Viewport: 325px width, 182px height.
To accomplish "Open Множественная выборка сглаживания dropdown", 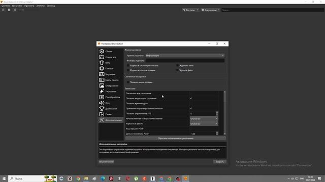I will pyautogui.click(x=204, y=119).
